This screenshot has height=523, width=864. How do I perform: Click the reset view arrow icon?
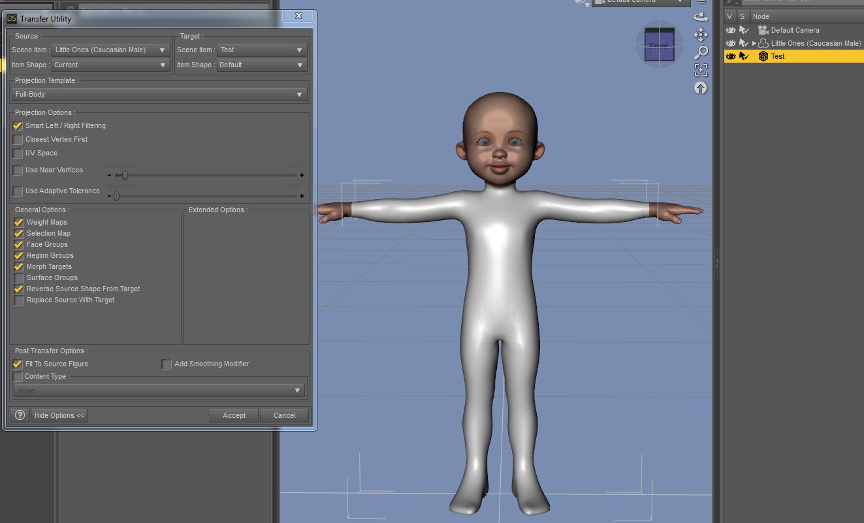tap(701, 87)
